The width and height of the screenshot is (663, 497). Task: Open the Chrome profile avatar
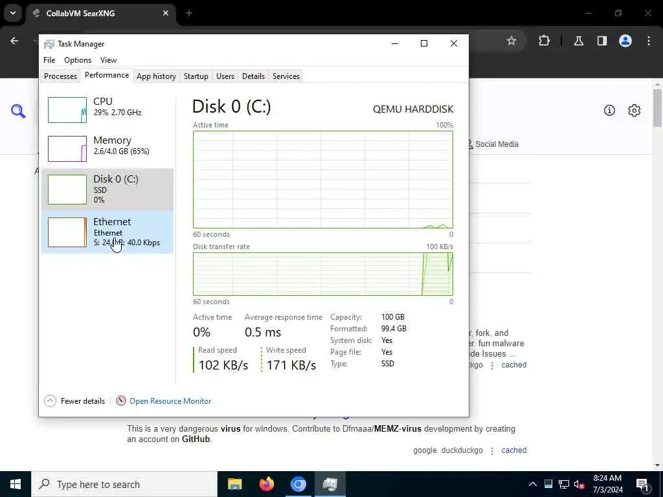point(625,41)
